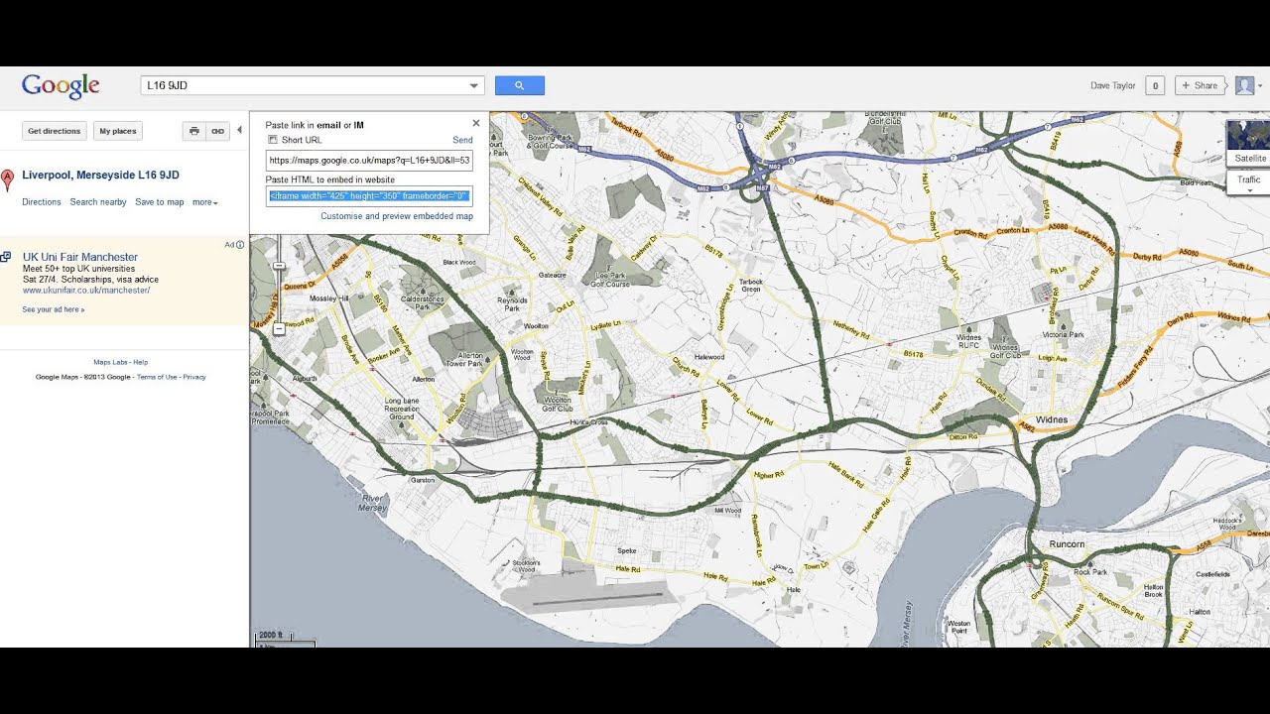The height and width of the screenshot is (714, 1270).
Task: Visit www.ukunifair.co.uk/manchester/ link
Action: 86,291
